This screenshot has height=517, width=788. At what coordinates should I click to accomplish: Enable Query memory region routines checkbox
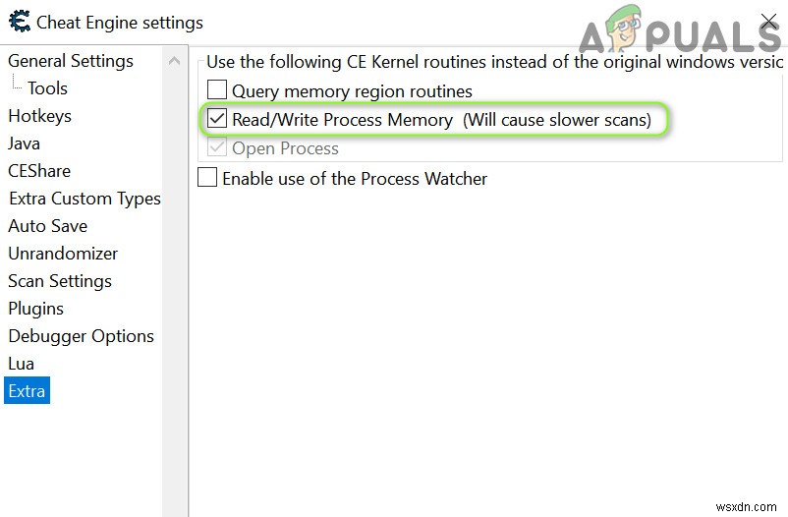click(x=217, y=91)
